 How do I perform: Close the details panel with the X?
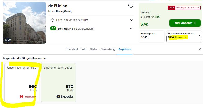[x=200, y=49]
